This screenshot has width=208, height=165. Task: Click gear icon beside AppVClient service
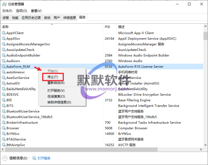click(4, 33)
